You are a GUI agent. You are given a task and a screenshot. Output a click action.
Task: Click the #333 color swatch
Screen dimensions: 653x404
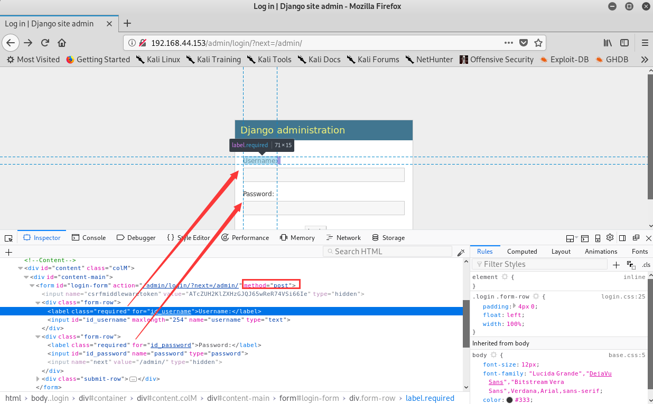(509, 400)
